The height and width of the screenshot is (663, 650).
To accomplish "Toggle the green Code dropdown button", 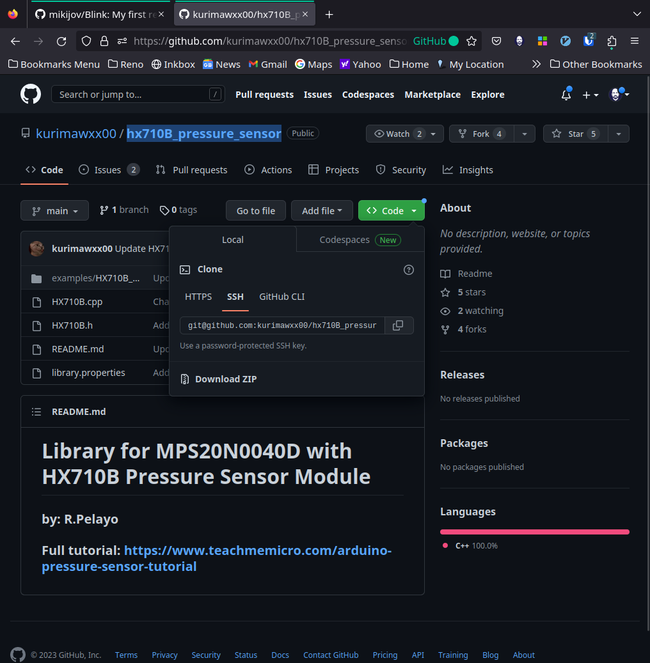I will pyautogui.click(x=391, y=210).
